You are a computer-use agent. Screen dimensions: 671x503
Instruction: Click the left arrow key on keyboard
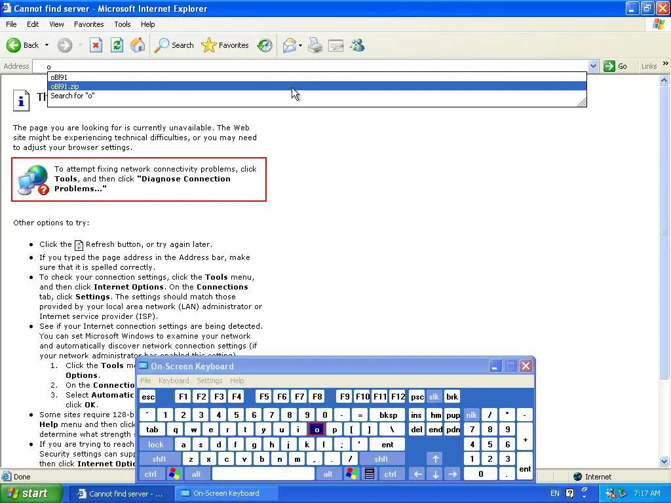click(417, 474)
